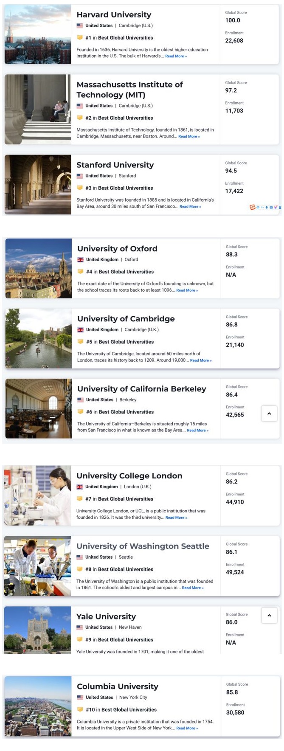The width and height of the screenshot is (284, 751).
Task: Select the microphone voice-input icon on Sogou toolbar
Action: click(267, 207)
